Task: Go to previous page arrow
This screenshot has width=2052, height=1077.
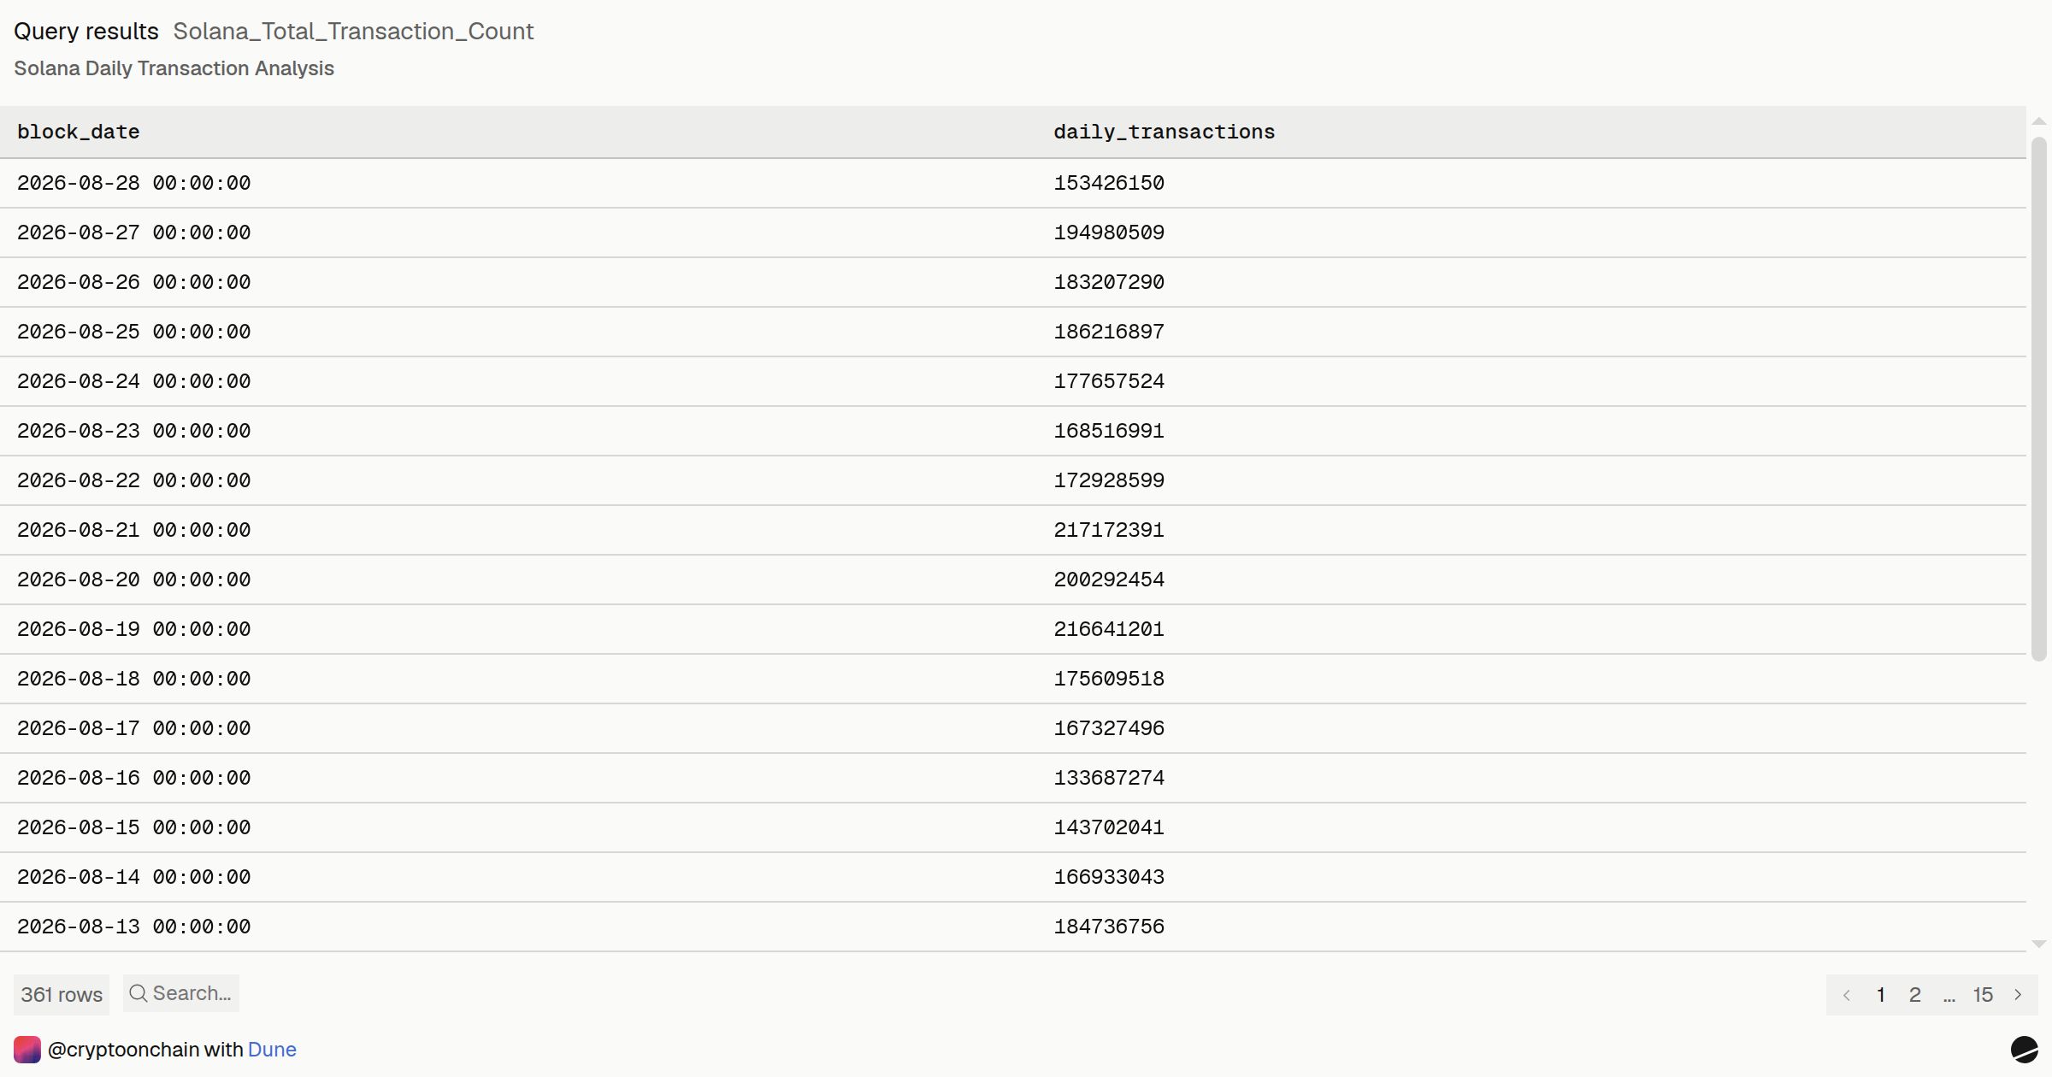Action: click(1847, 995)
